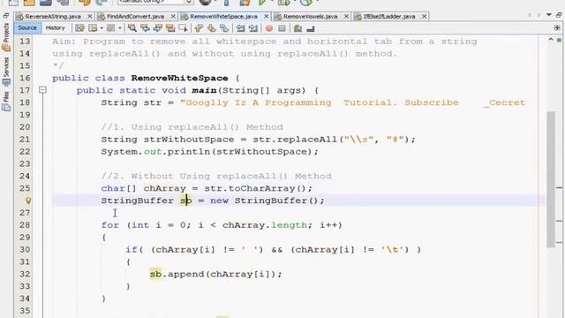
Task: Select the RemoveWhiteSpace.java tab
Action: [x=223, y=17]
